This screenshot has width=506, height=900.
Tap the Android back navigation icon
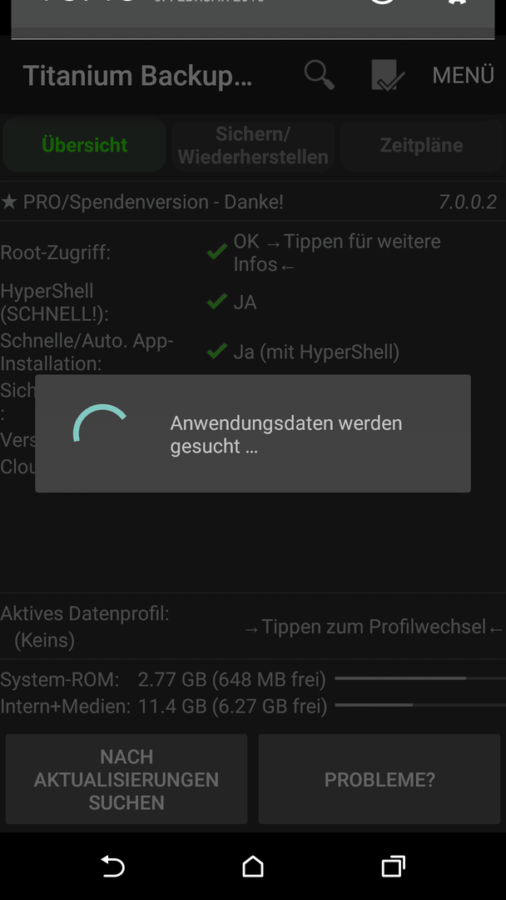coord(112,866)
